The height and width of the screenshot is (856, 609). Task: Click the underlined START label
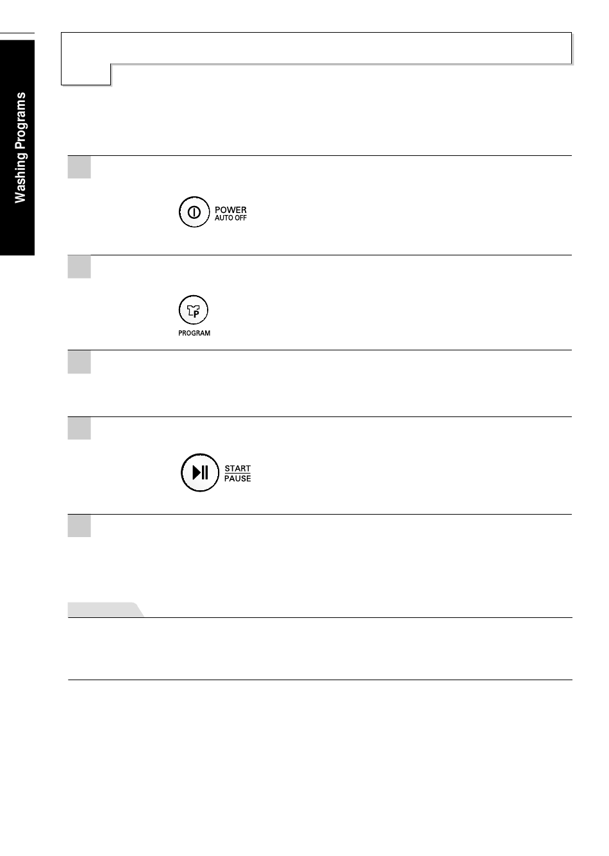click(x=238, y=468)
